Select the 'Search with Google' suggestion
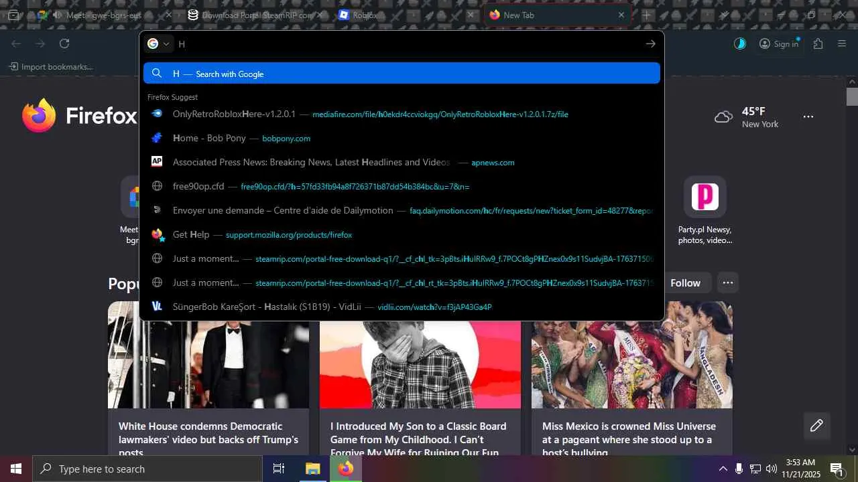Image resolution: width=858 pixels, height=482 pixels. (402, 74)
